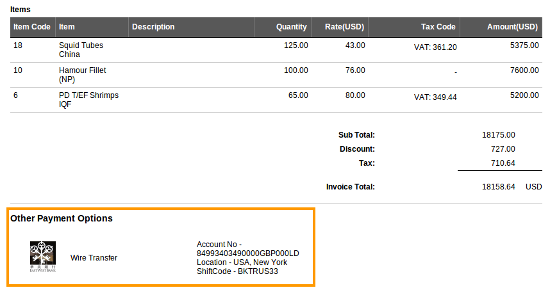Click the VAT: 361.20 tax code cell
This screenshot has width=550, height=297.
(435, 47)
